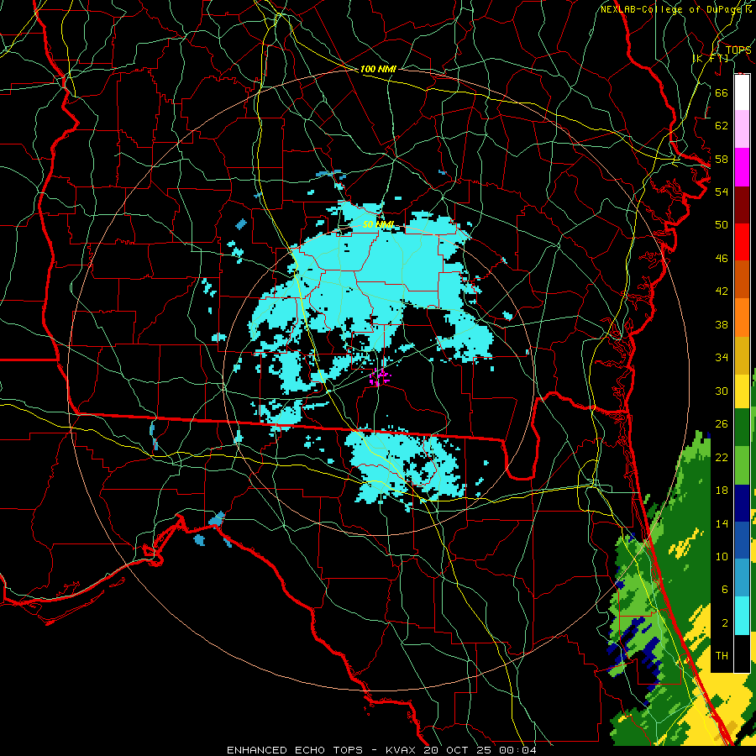Pick the bright magenta legend swatch
This screenshot has height=756, width=756.
coord(742,167)
